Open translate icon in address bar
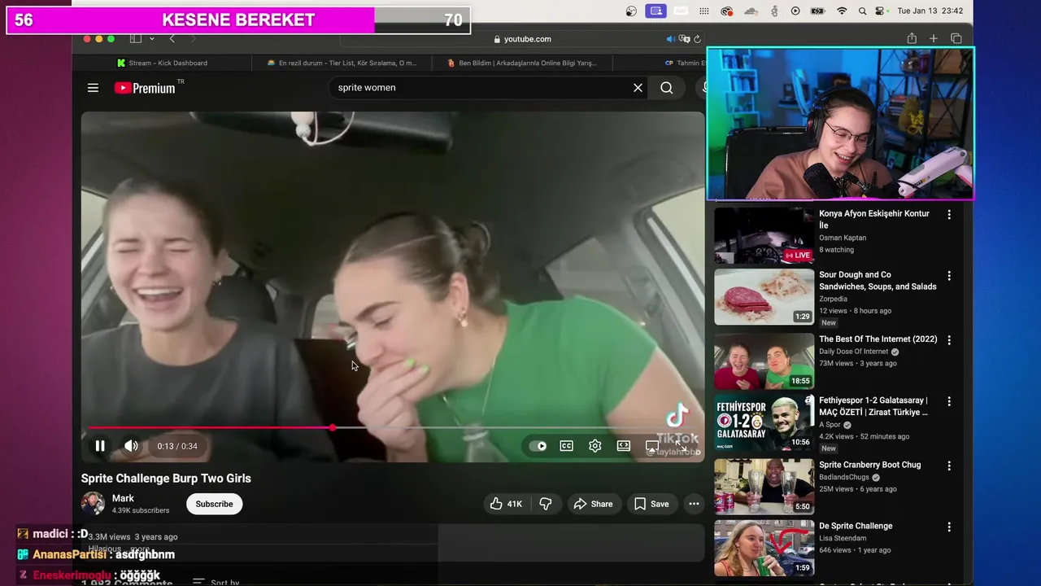This screenshot has width=1041, height=586. [685, 39]
